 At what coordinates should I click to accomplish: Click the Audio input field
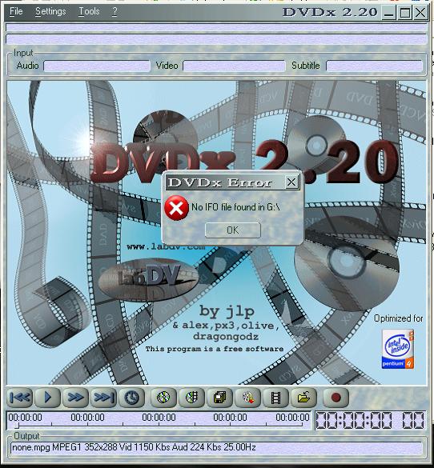pyautogui.click(x=97, y=66)
